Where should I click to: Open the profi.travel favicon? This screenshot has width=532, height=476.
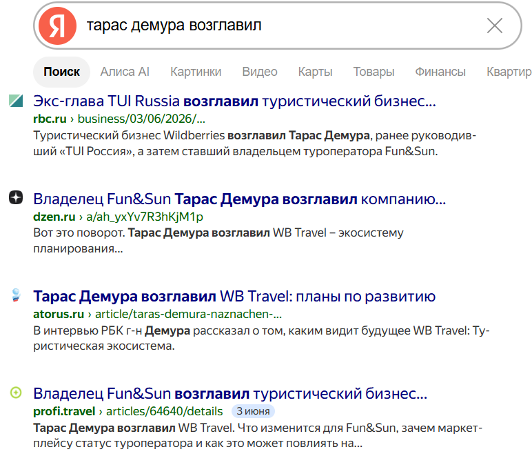(16, 393)
